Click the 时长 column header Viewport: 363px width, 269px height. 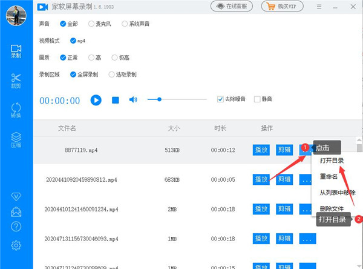click(220, 128)
